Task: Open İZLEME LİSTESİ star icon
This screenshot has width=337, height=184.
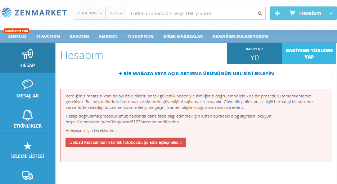Action: (27, 146)
